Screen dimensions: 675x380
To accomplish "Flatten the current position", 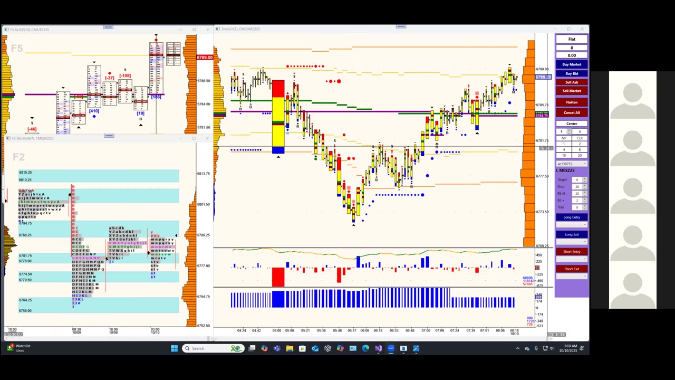I will [572, 102].
